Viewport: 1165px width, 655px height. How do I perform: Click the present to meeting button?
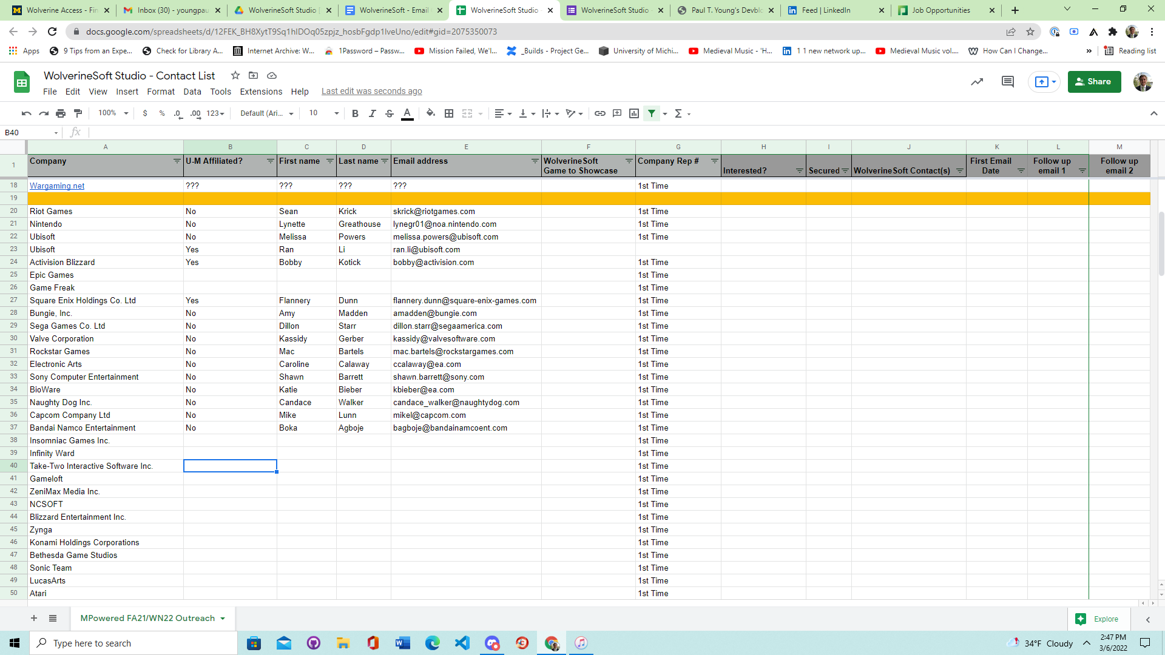click(1045, 82)
